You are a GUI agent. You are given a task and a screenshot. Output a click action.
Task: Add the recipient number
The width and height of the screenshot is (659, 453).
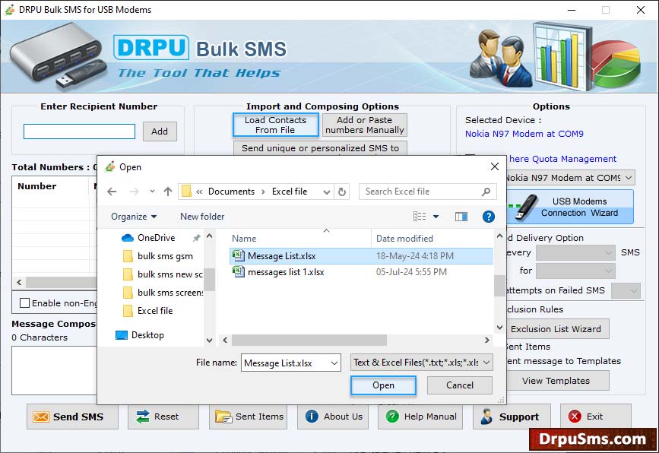(x=160, y=131)
